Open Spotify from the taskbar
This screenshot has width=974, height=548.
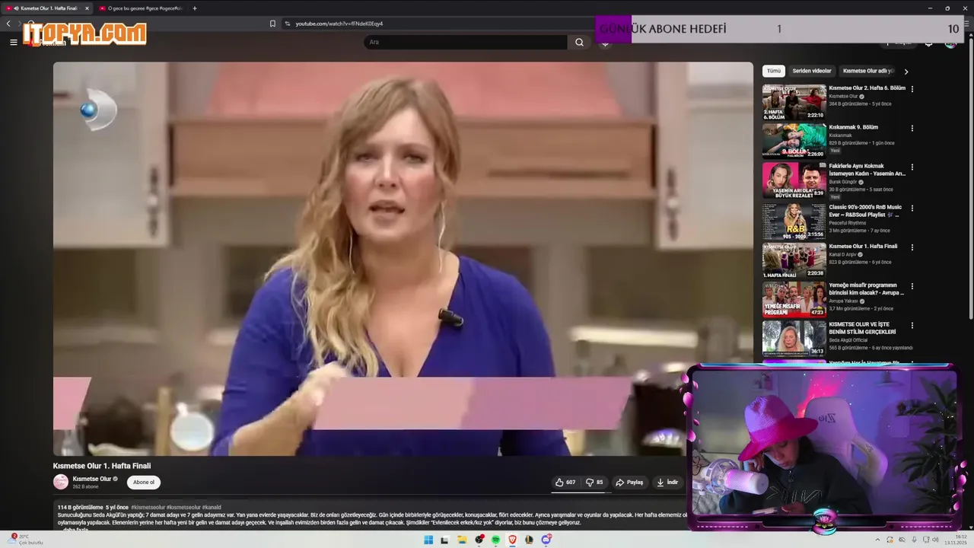pyautogui.click(x=495, y=540)
